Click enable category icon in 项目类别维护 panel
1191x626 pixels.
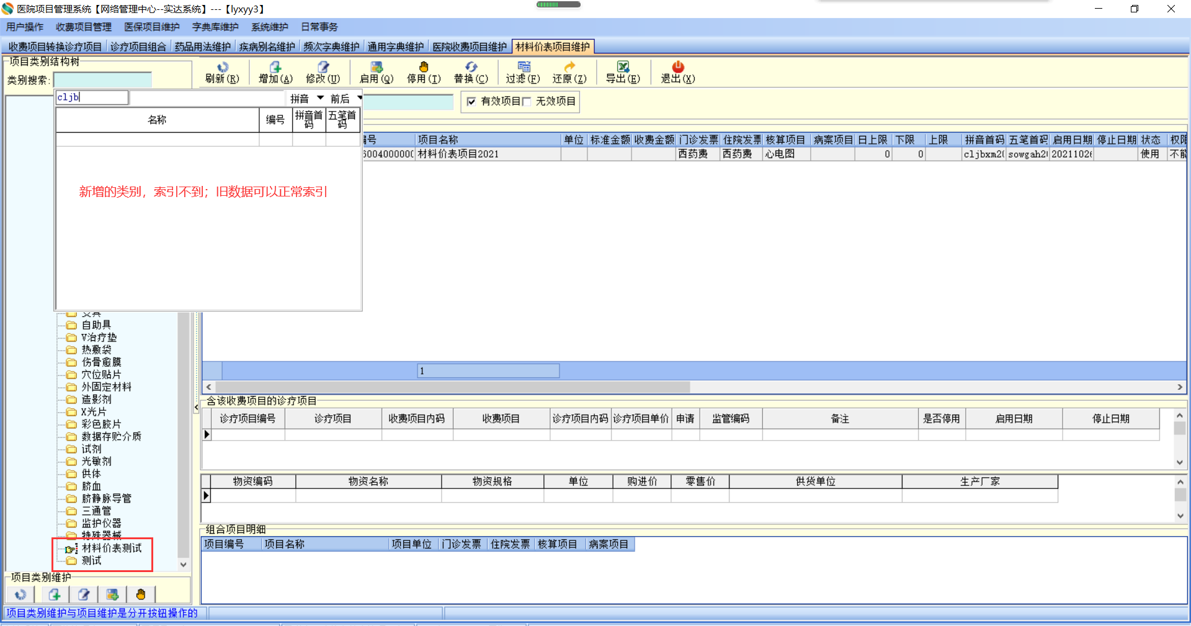coord(112,594)
